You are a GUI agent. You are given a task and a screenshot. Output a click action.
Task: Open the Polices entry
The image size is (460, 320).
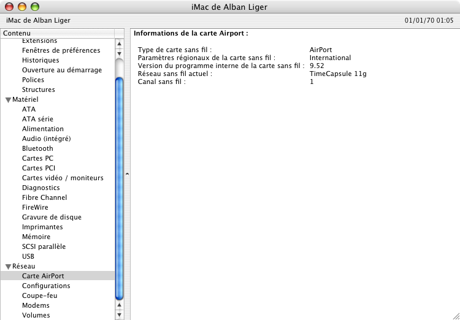(x=33, y=80)
